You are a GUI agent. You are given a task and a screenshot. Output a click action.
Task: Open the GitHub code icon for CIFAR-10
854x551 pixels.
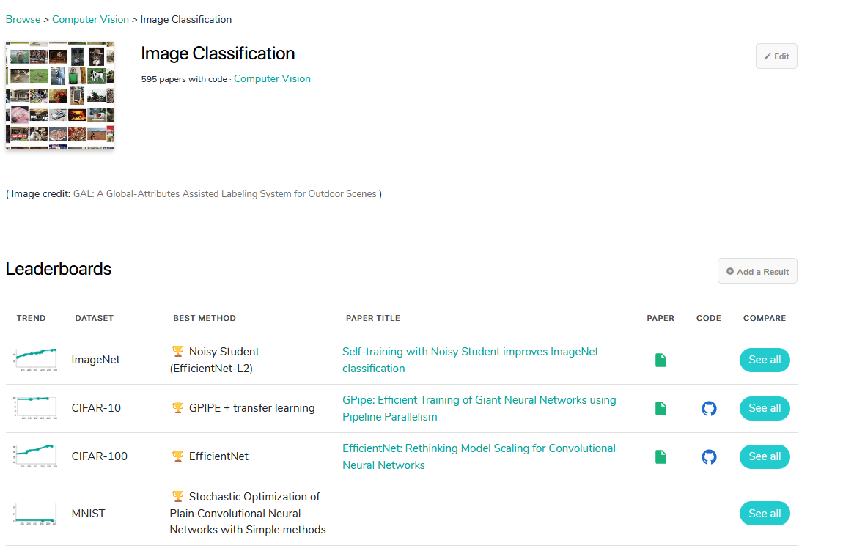(709, 408)
